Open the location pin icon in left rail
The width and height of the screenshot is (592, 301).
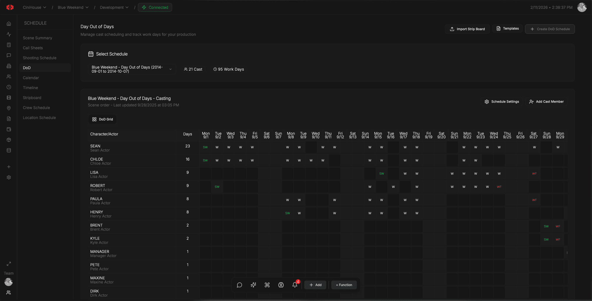(x=9, y=108)
